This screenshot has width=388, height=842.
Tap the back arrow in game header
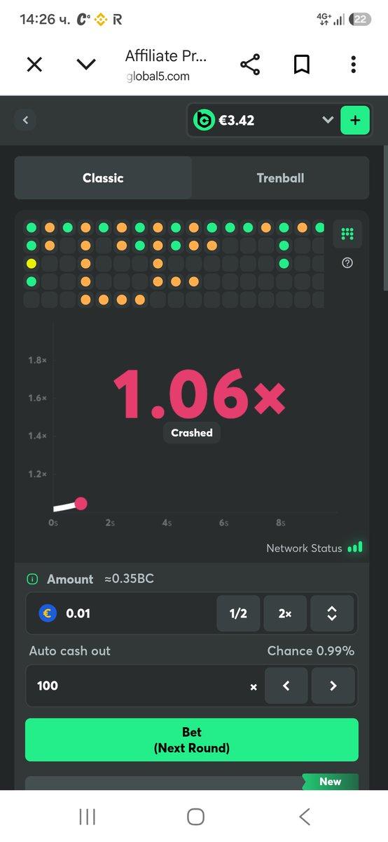pyautogui.click(x=25, y=120)
